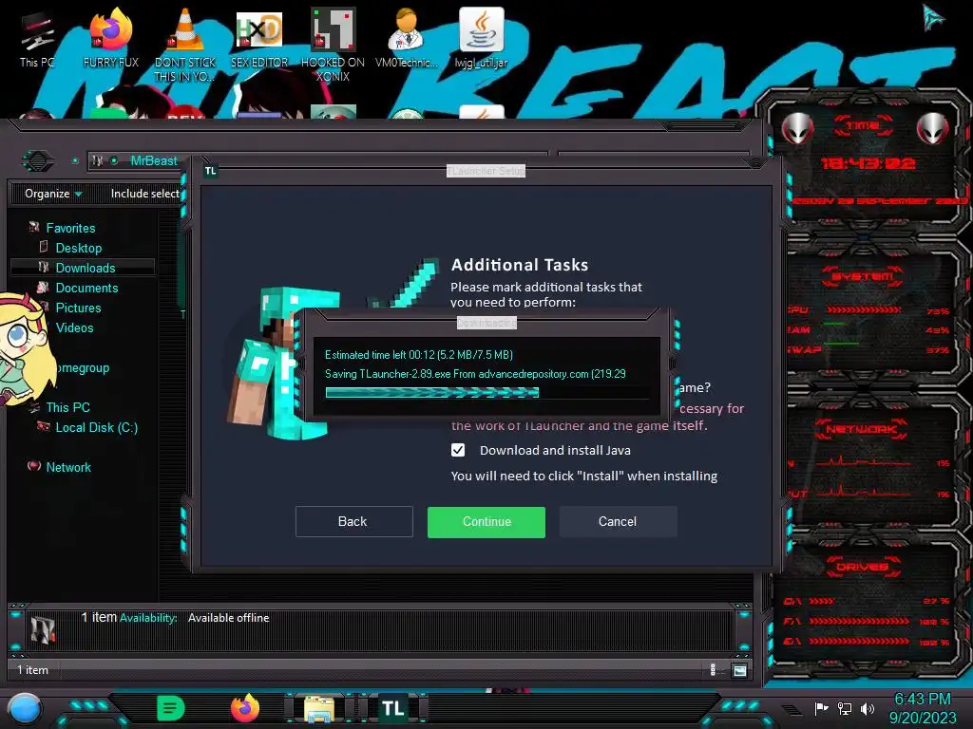Screen dimensions: 973x729
Task: Open the This PC desktop icon
Action: coord(37,40)
